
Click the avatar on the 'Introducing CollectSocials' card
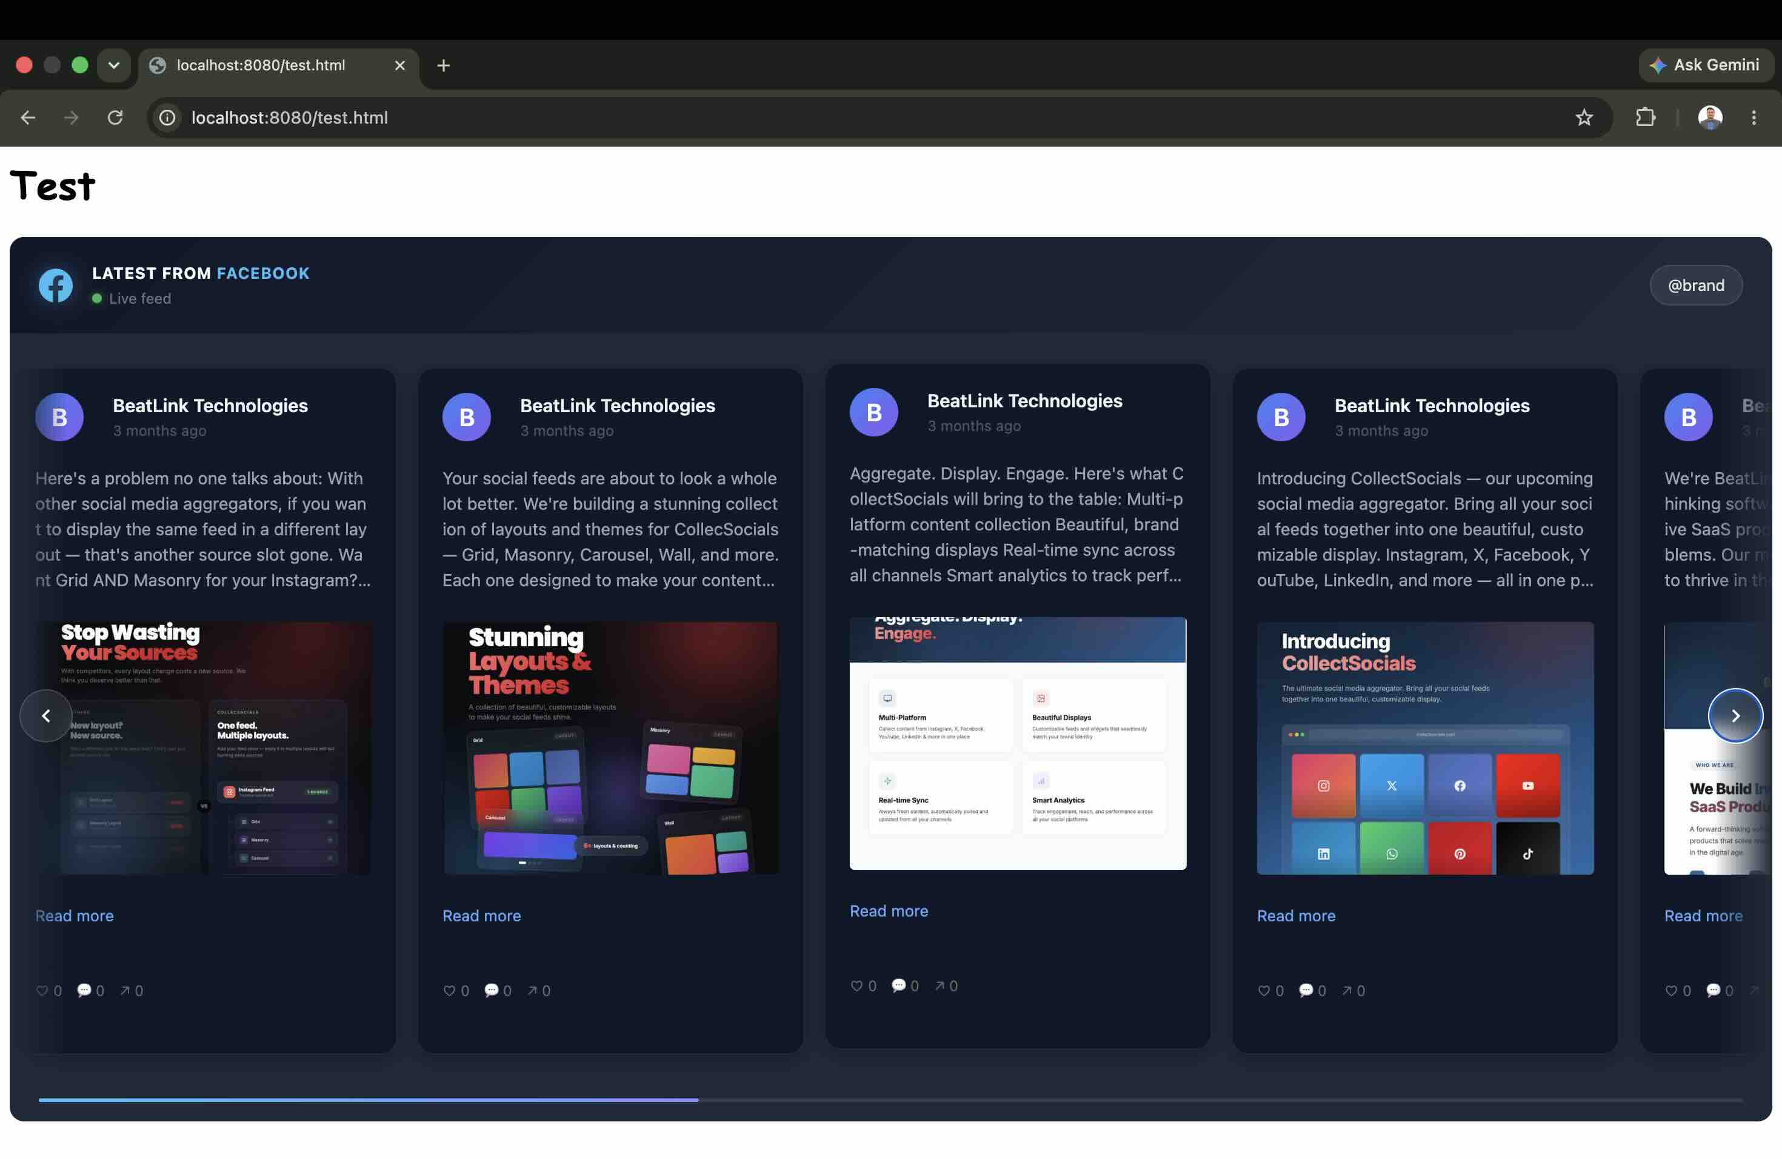pyautogui.click(x=1281, y=417)
